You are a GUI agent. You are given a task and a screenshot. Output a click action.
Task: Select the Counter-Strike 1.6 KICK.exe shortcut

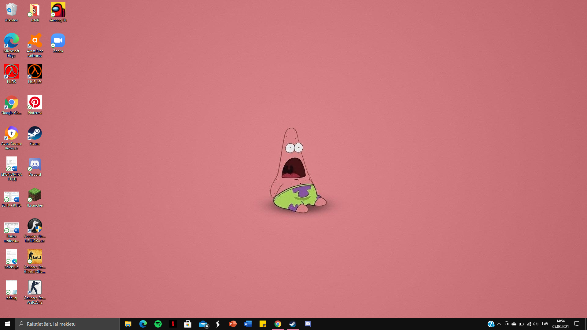(x=35, y=230)
